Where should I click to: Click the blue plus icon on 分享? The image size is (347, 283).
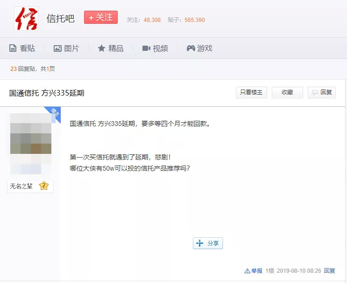[199, 243]
